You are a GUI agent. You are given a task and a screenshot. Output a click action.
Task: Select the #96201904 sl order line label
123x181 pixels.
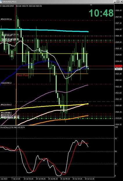click(6, 105)
